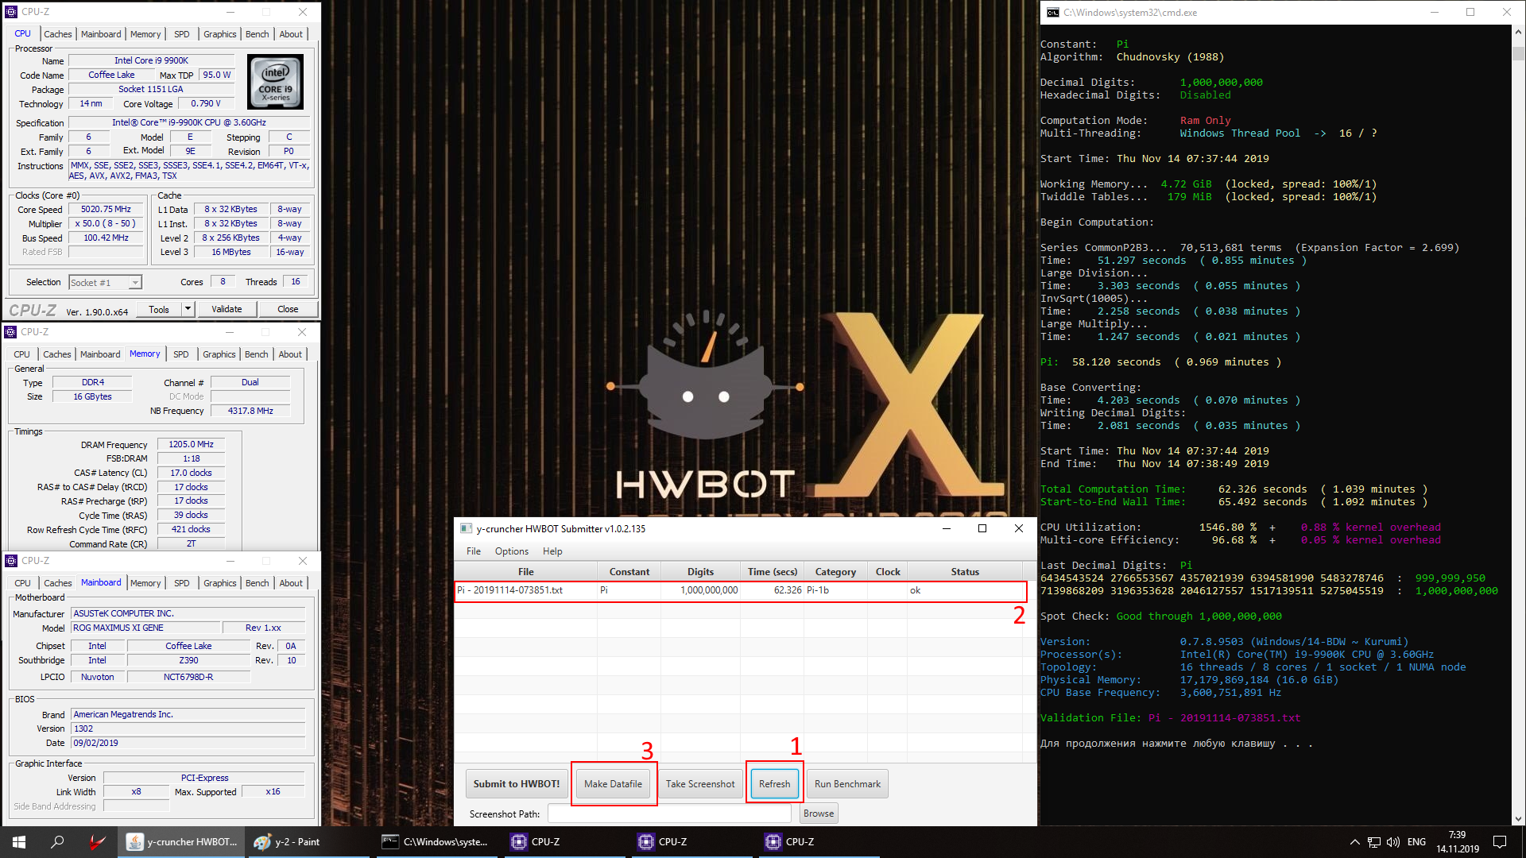The width and height of the screenshot is (1526, 858).
Task: Open the Options menu in HWBOT Submitter
Action: click(511, 551)
